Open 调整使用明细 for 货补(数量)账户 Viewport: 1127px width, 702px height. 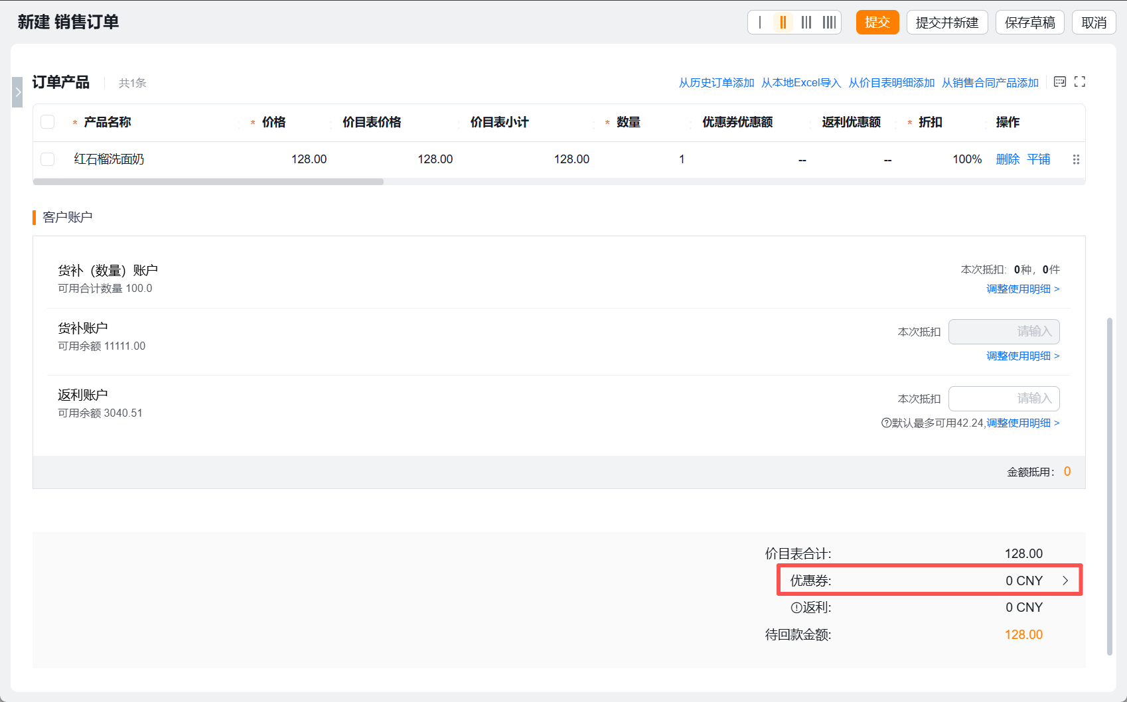tap(1023, 289)
